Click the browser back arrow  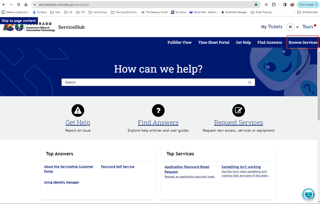pyautogui.click(x=4, y=4)
